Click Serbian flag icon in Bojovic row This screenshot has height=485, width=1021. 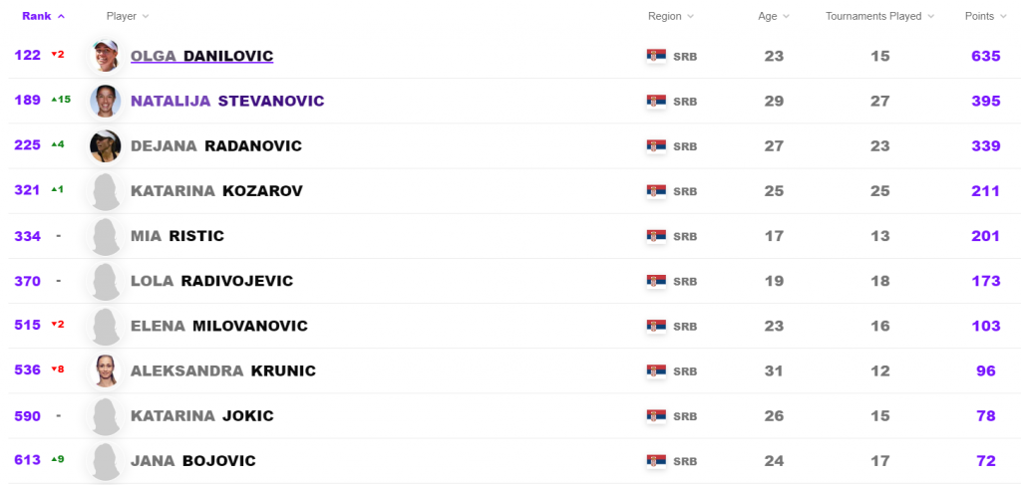pos(656,461)
